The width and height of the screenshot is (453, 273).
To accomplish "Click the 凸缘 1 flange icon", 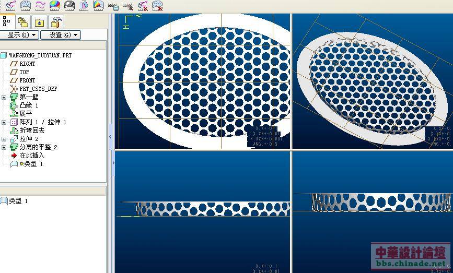I will (x=14, y=105).
